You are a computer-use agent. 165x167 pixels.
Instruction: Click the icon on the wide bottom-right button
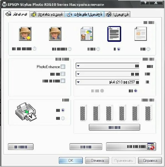[151, 146]
